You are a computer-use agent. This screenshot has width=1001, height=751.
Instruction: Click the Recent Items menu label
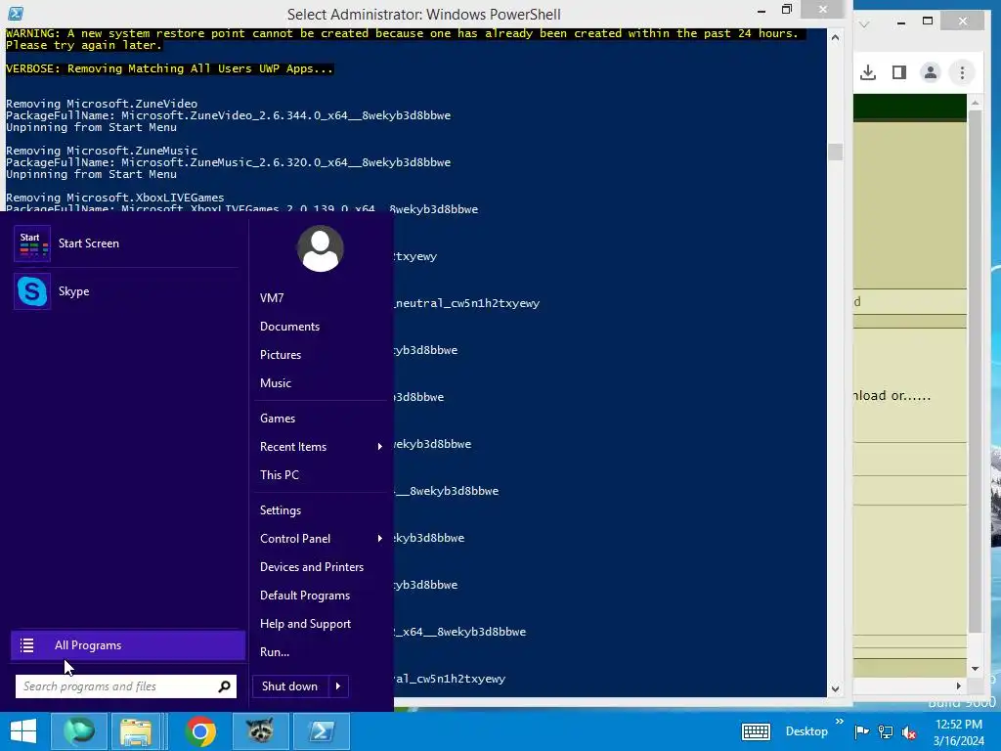tap(293, 446)
